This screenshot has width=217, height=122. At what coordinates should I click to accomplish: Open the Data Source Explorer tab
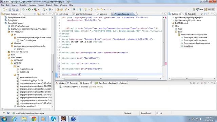(x=105, y=83)
